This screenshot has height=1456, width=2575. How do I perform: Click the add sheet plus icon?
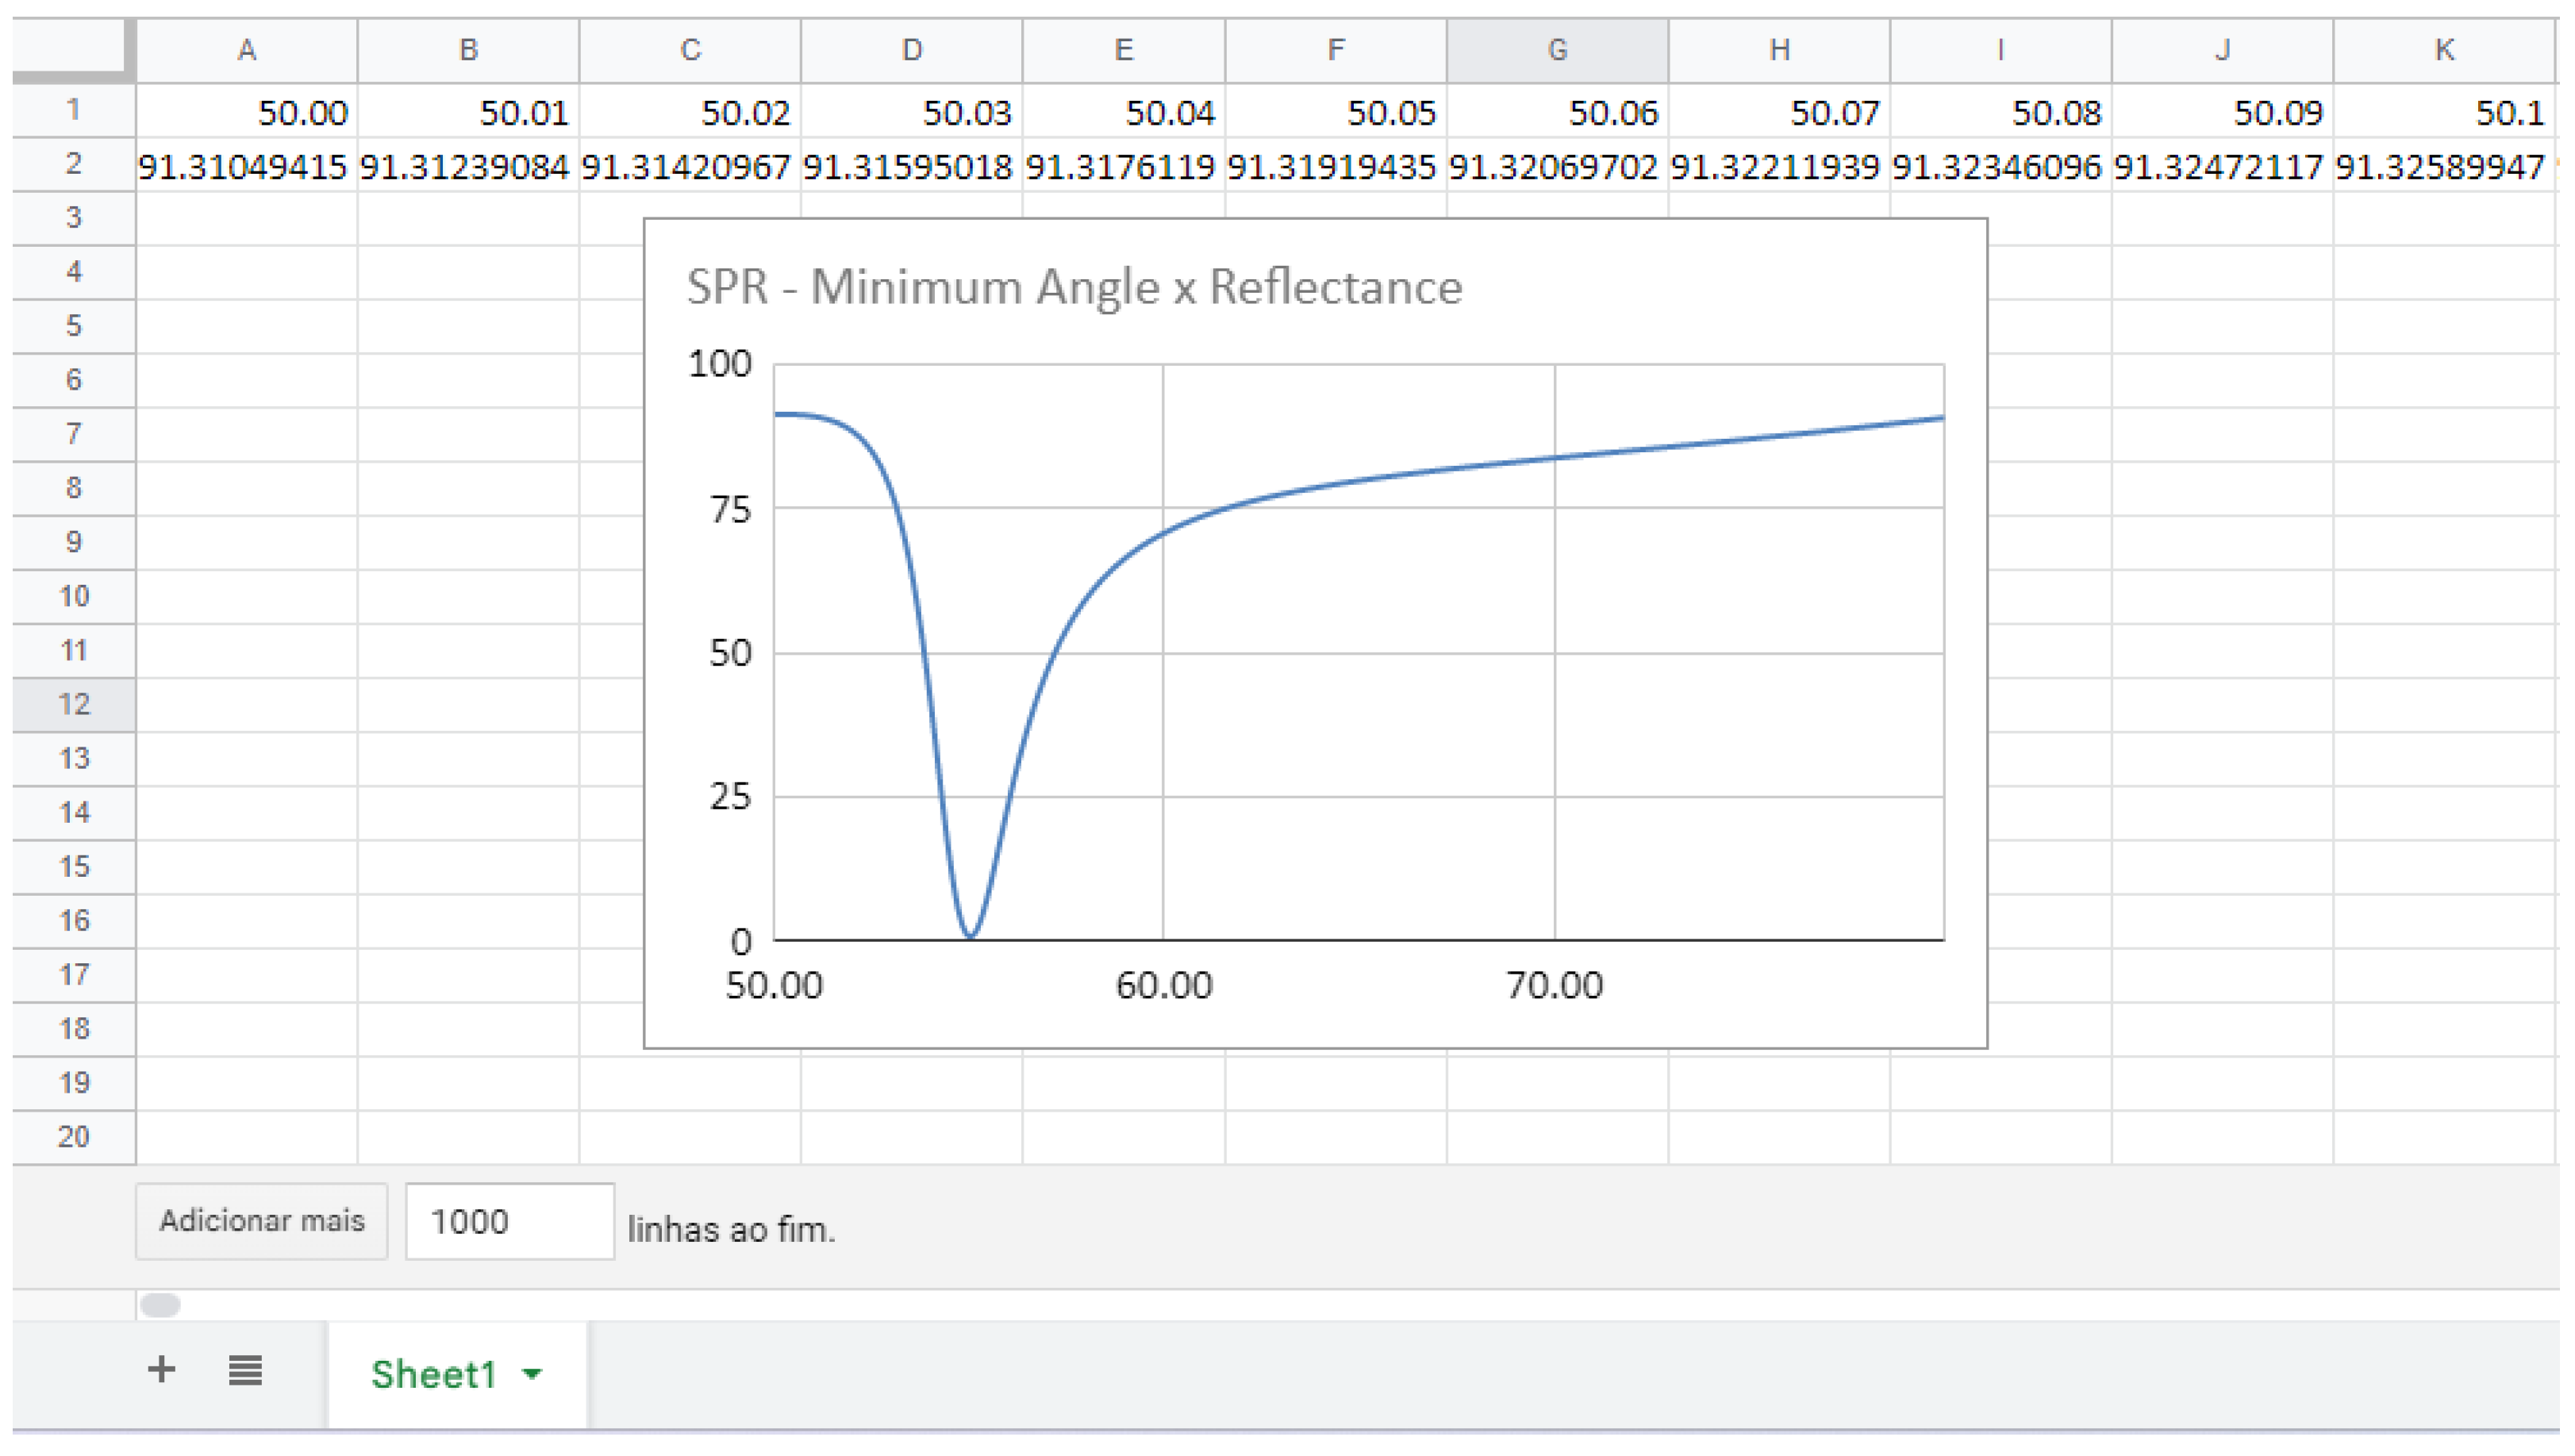161,1370
